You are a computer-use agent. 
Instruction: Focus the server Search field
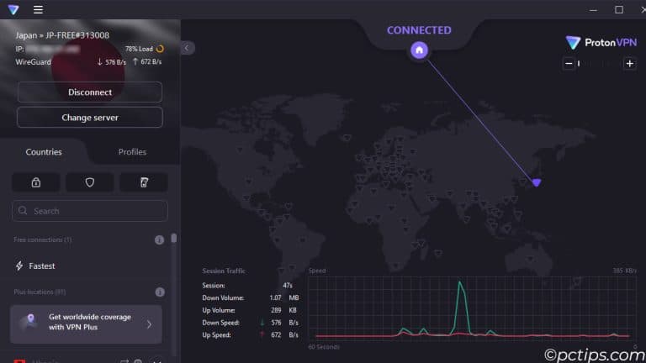90,211
